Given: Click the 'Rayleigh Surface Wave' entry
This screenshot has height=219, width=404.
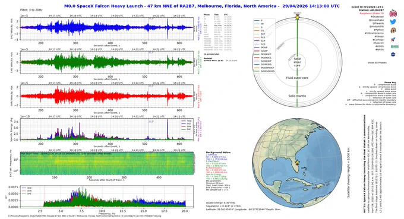Looking at the screenshot, I should 220,59.
